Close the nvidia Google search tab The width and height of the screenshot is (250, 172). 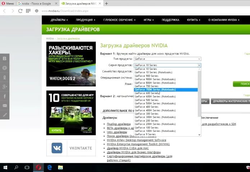pyautogui.click(x=56, y=3)
